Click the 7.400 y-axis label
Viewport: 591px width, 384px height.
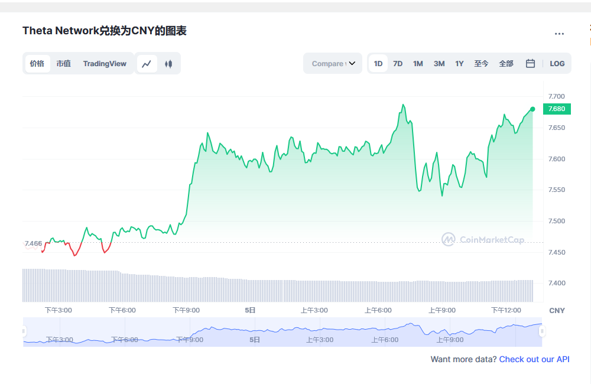(557, 283)
